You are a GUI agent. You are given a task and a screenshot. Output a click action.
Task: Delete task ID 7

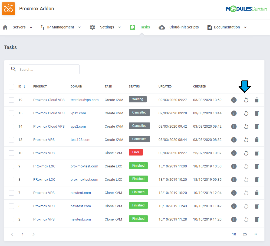coord(256,193)
